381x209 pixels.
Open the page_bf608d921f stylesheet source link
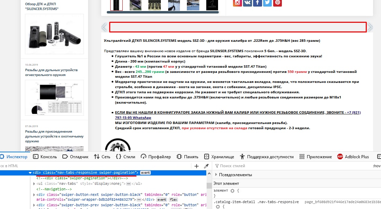[x=343, y=202]
